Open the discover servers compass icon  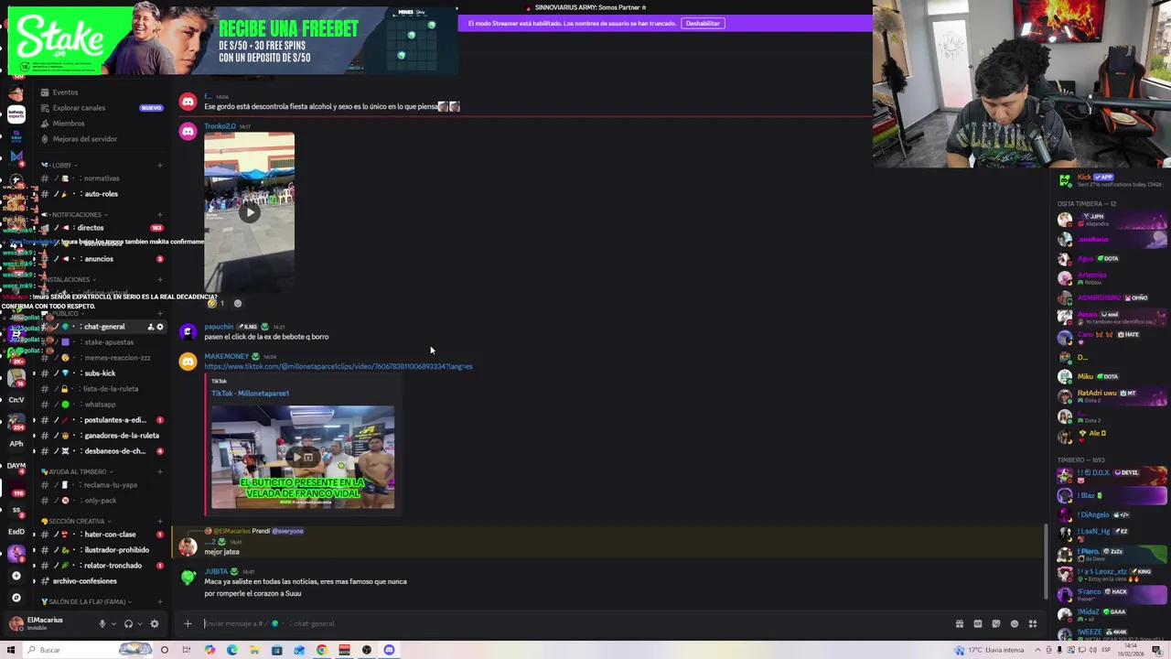(x=16, y=598)
